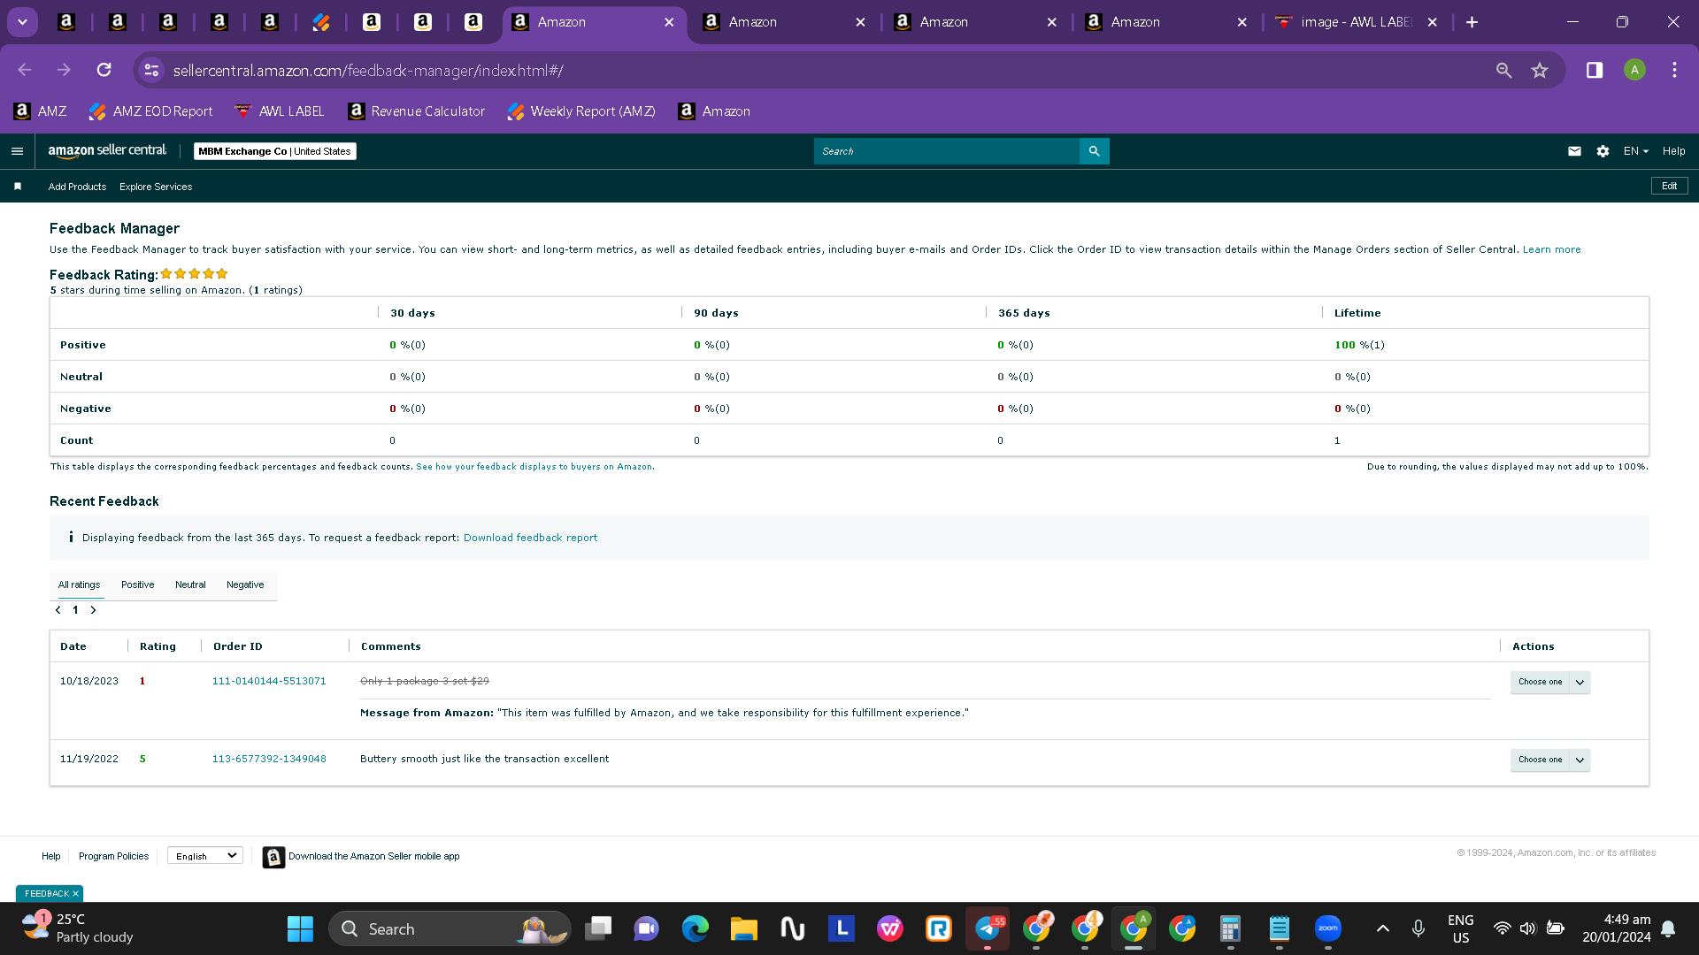Go to previous feedback page arrow
The height and width of the screenshot is (955, 1699).
click(x=58, y=610)
